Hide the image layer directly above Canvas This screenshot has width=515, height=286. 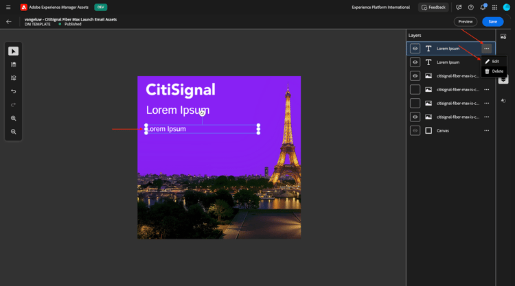pyautogui.click(x=415, y=117)
